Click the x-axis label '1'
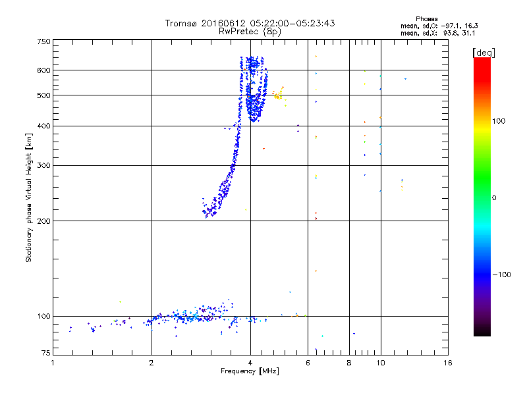Image resolution: width=527 pixels, height=395 pixels. point(53,363)
